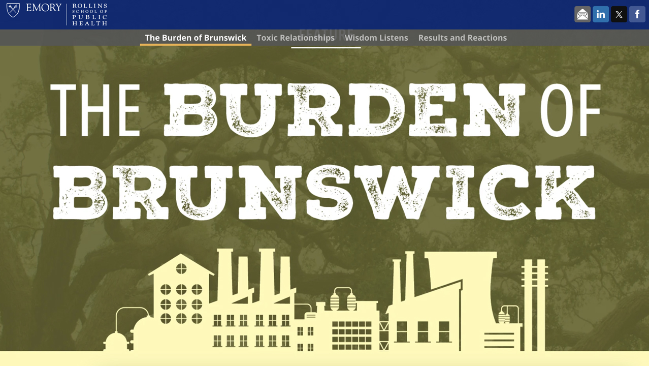Screen dimensions: 649x366
Task: Open Results and Reactions section
Action: click(463, 38)
